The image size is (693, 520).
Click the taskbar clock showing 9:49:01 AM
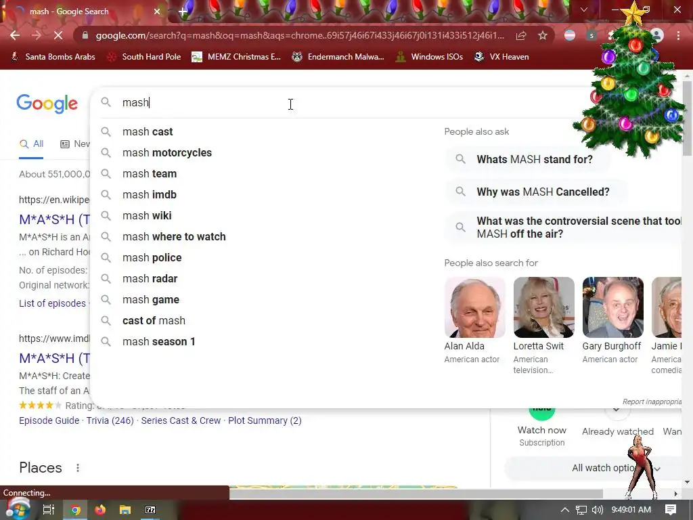[x=631, y=510]
